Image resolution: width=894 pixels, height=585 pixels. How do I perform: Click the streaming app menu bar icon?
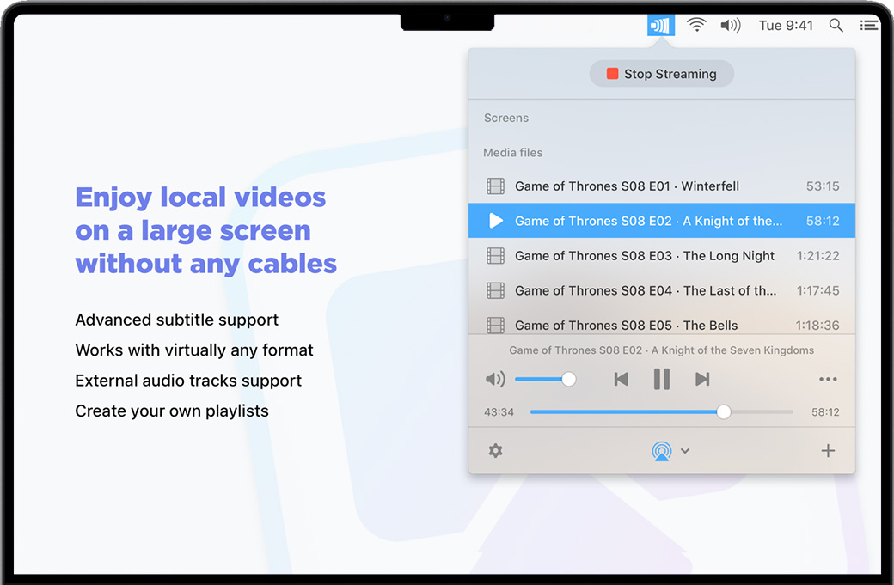[661, 25]
